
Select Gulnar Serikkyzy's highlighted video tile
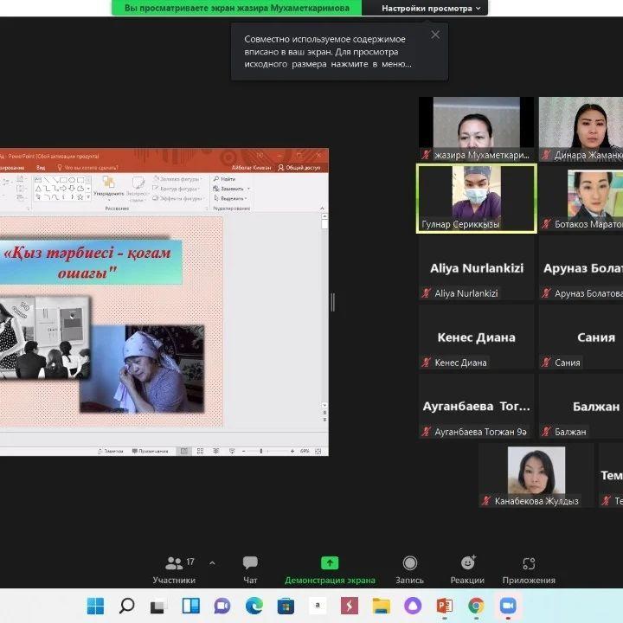[x=476, y=198]
